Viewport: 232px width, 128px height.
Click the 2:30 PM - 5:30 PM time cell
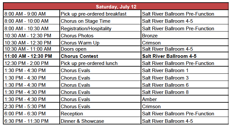point(31,106)
